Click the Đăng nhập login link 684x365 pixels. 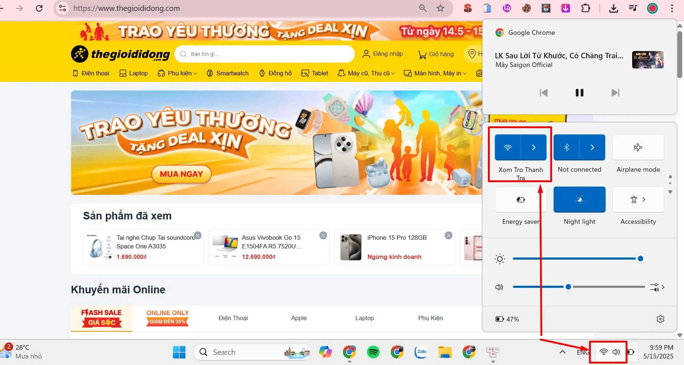[383, 54]
